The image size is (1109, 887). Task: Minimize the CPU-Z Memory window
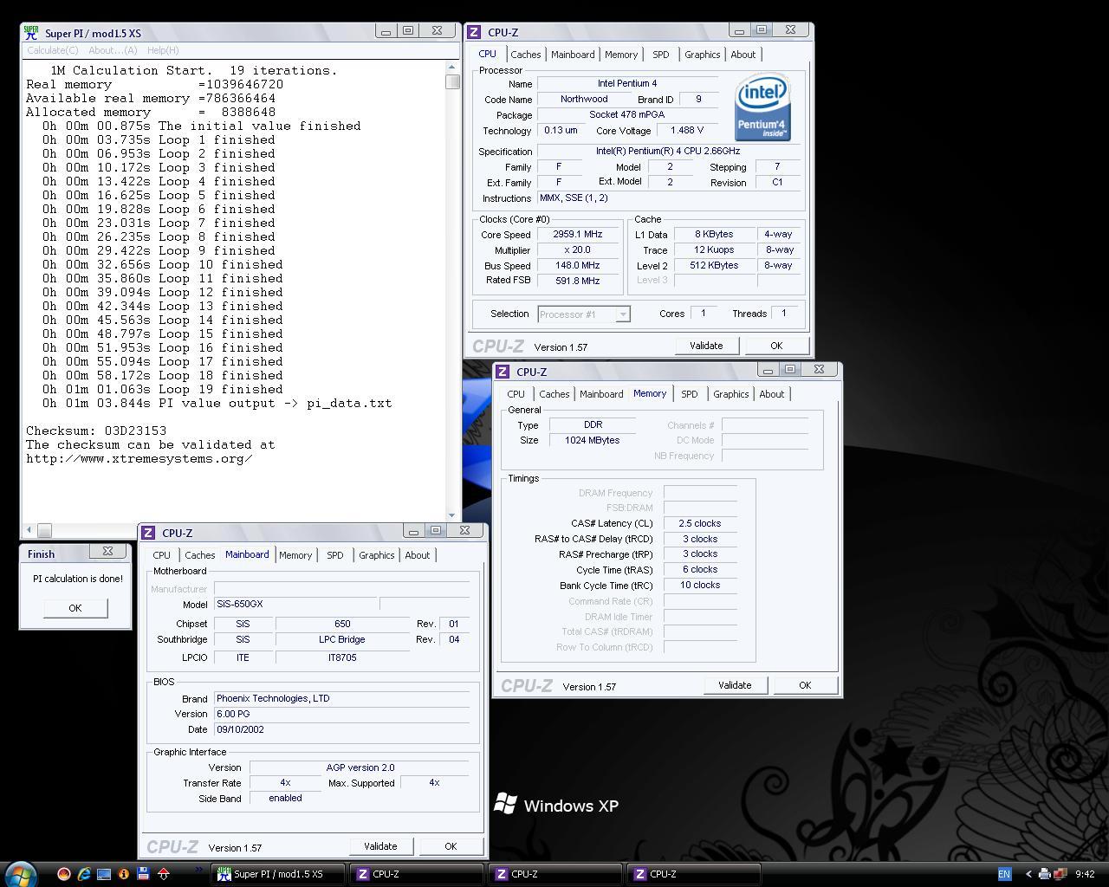pos(768,370)
